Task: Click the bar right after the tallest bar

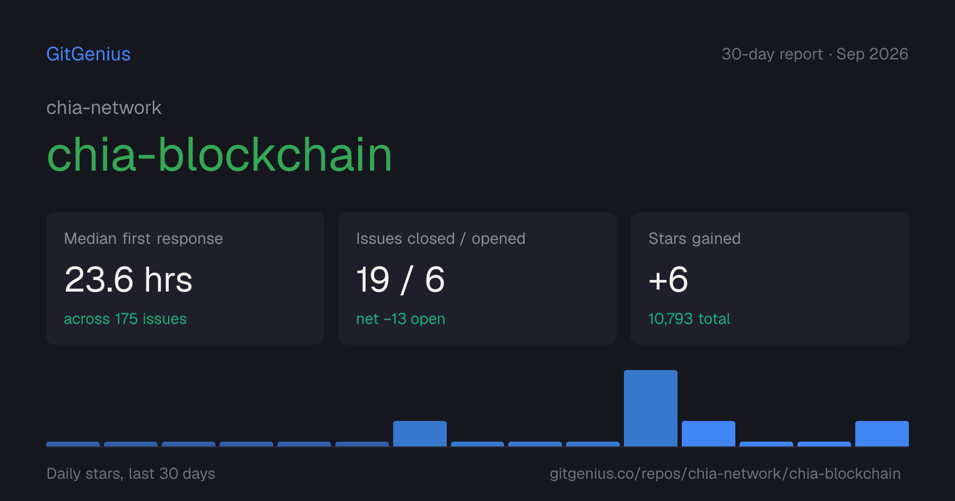Action: click(708, 434)
